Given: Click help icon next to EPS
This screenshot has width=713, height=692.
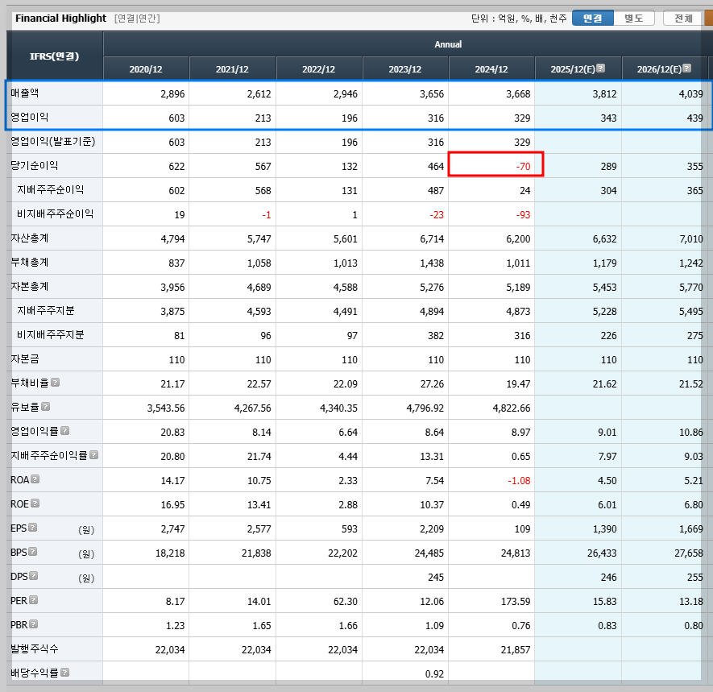Looking at the screenshot, I should point(33,528).
